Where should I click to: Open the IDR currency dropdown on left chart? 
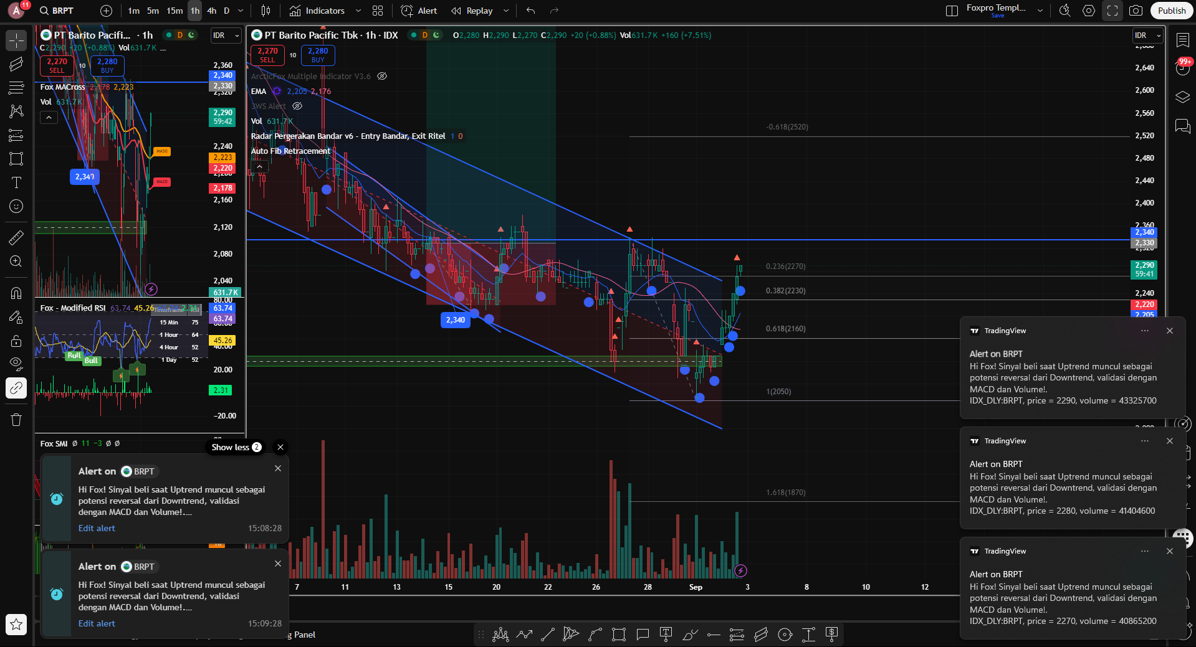[x=226, y=35]
